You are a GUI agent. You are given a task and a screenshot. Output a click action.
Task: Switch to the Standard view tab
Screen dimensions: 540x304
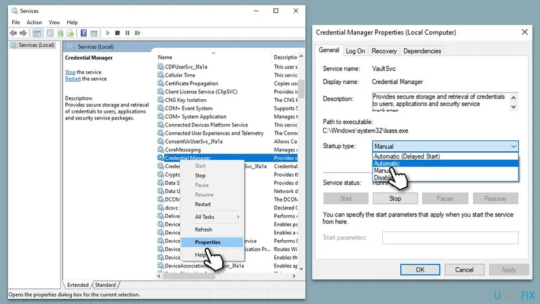(106, 285)
